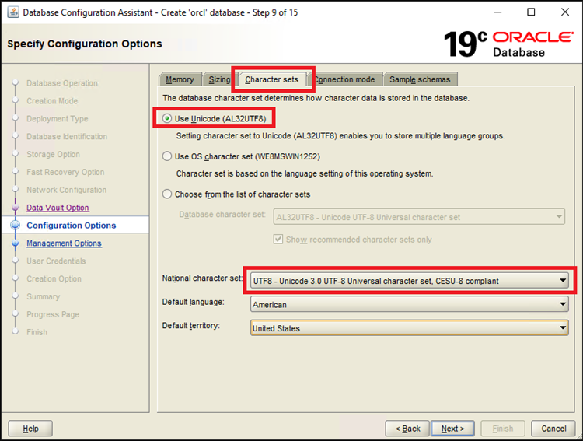
Task: Go back with the Back button
Action: click(407, 429)
